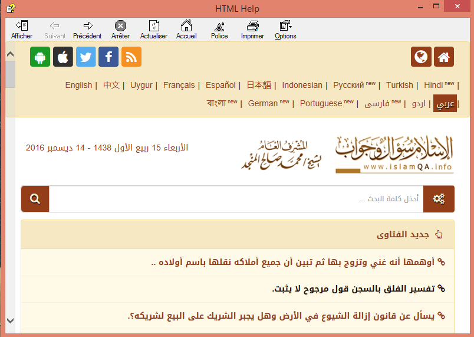Print the page with Imprimer
The height and width of the screenshot is (337, 474).
[252, 30]
